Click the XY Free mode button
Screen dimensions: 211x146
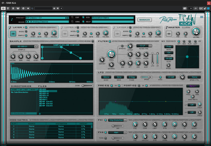(169, 47)
